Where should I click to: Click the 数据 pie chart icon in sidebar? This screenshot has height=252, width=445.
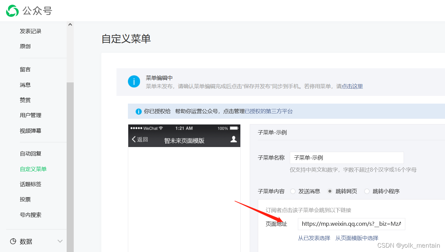coord(13,241)
